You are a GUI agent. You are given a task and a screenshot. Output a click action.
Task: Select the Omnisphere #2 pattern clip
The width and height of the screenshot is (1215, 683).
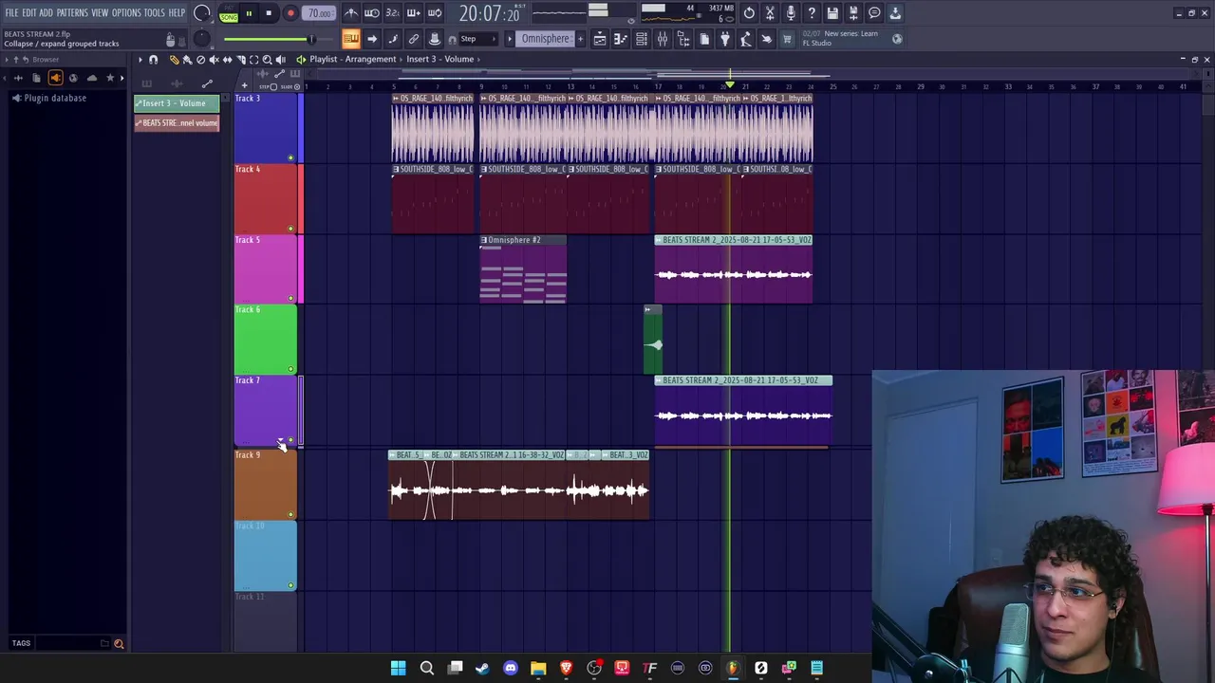[x=523, y=269]
